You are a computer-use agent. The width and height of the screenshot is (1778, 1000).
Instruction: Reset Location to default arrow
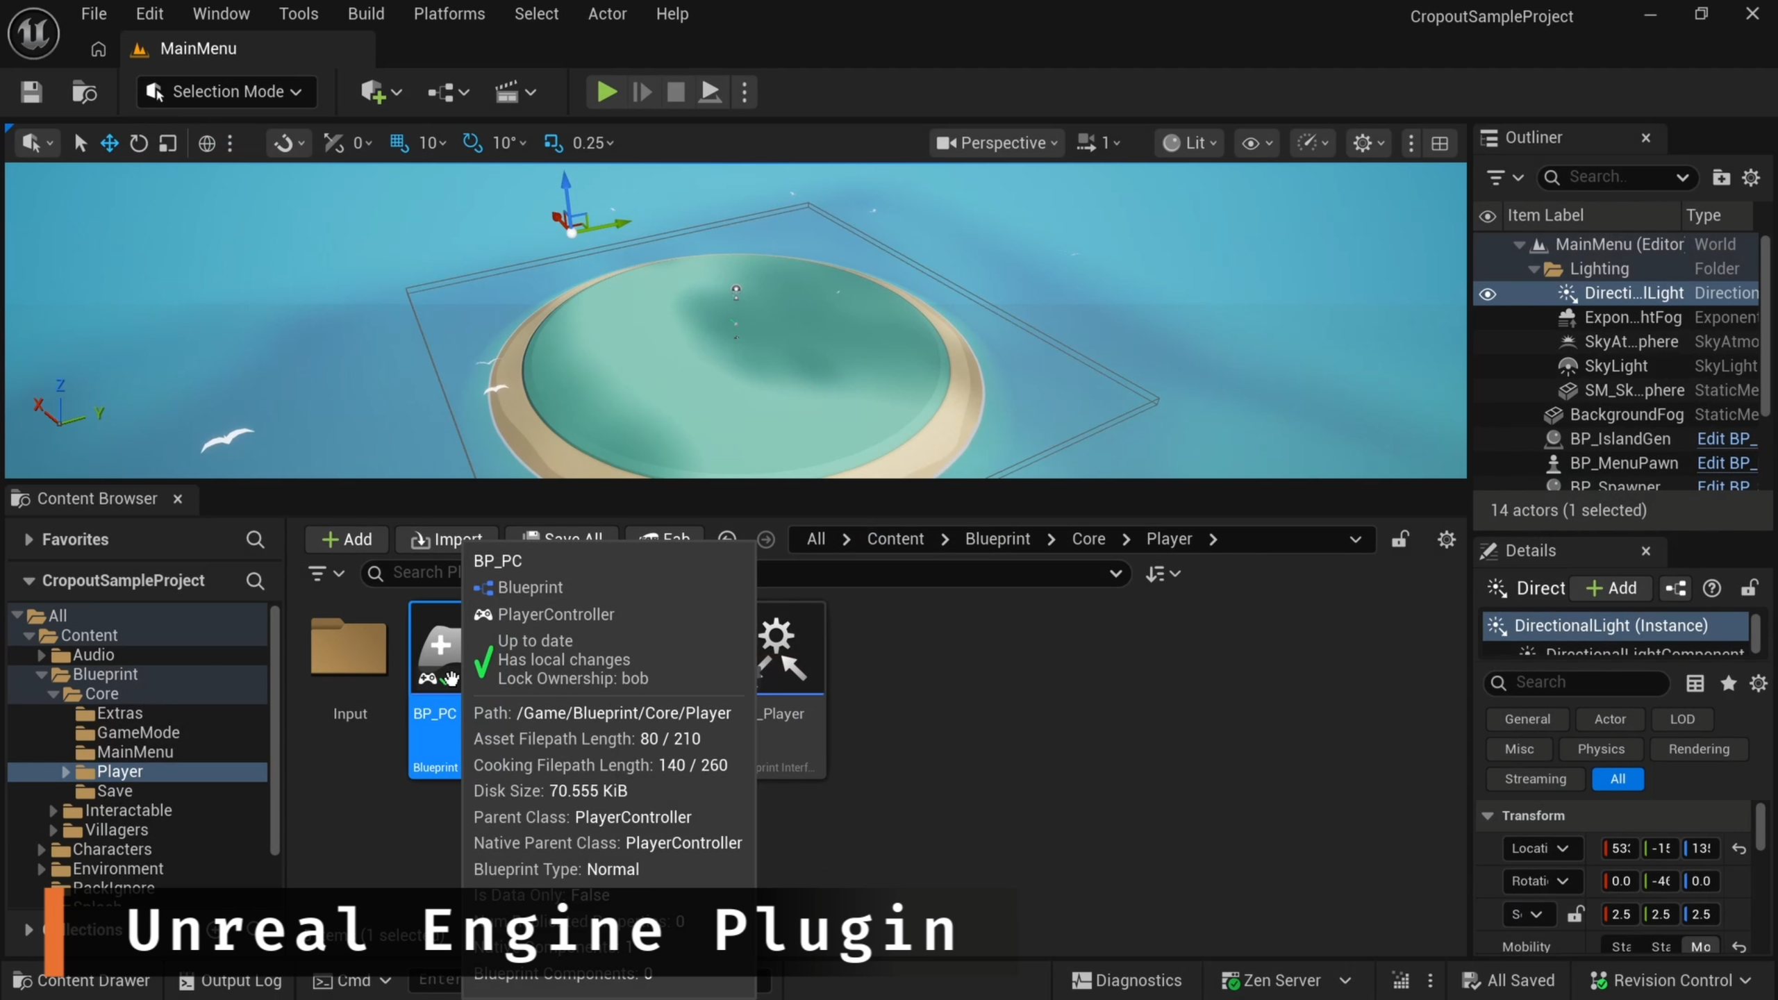tap(1739, 849)
